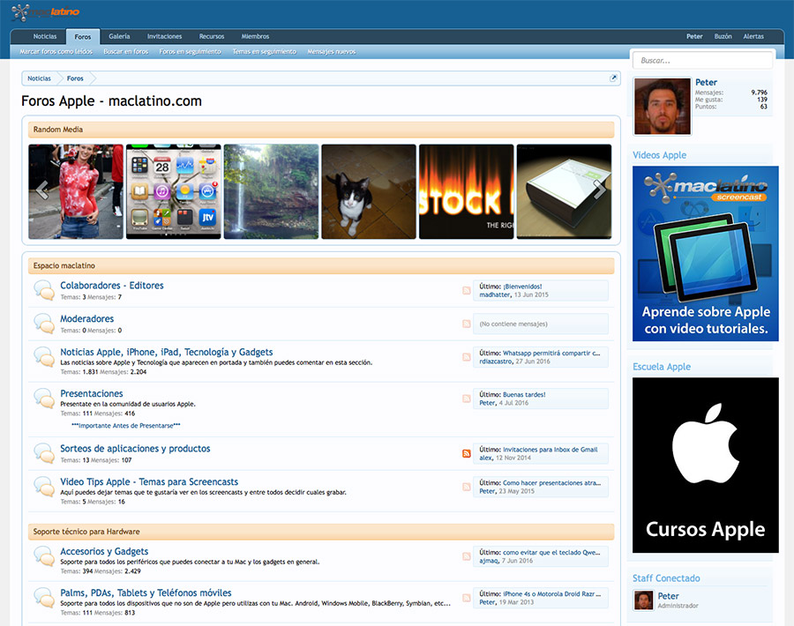Open Buzón inbox in navbar
The width and height of the screenshot is (794, 626).
coord(723,36)
